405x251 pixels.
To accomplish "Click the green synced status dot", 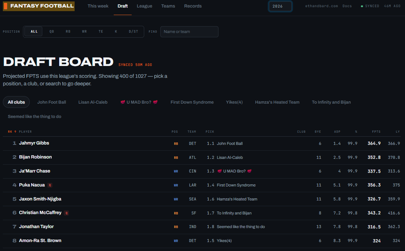I will point(362,6).
